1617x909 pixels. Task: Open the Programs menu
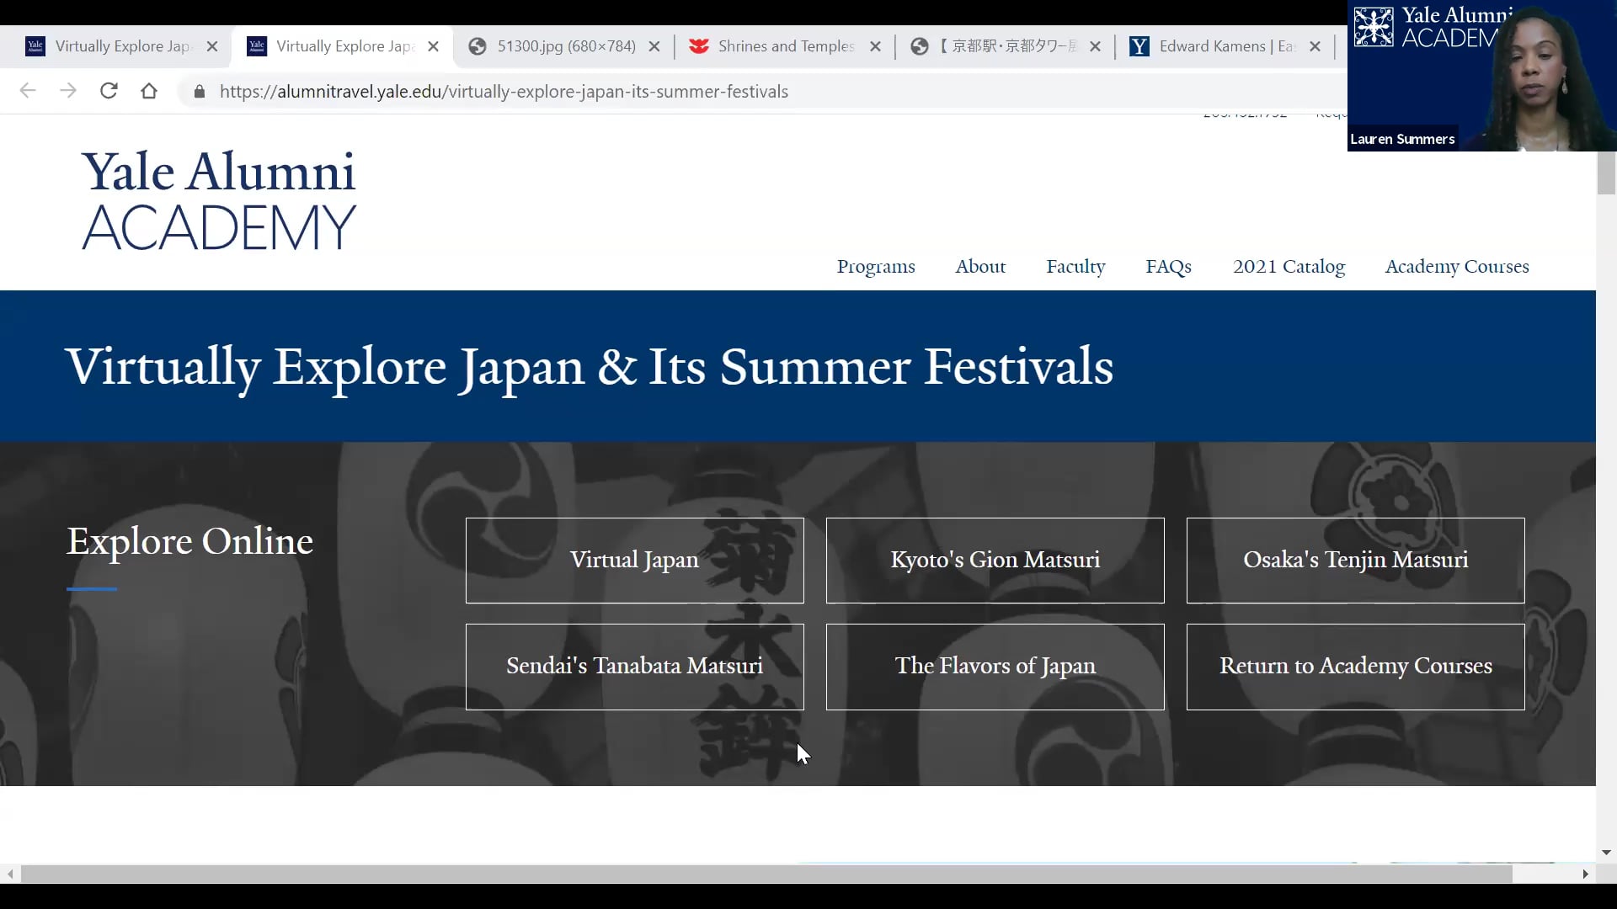coord(876,266)
